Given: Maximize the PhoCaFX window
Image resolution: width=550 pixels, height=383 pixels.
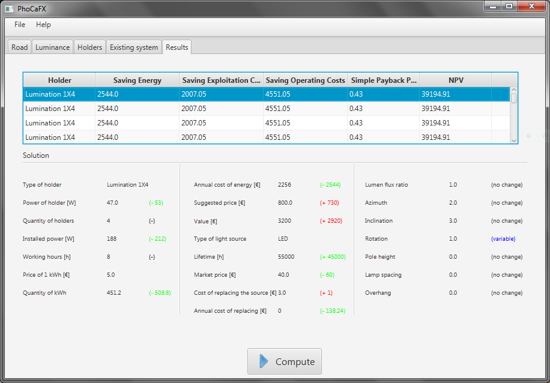Looking at the screenshot, I should [x=509, y=7].
